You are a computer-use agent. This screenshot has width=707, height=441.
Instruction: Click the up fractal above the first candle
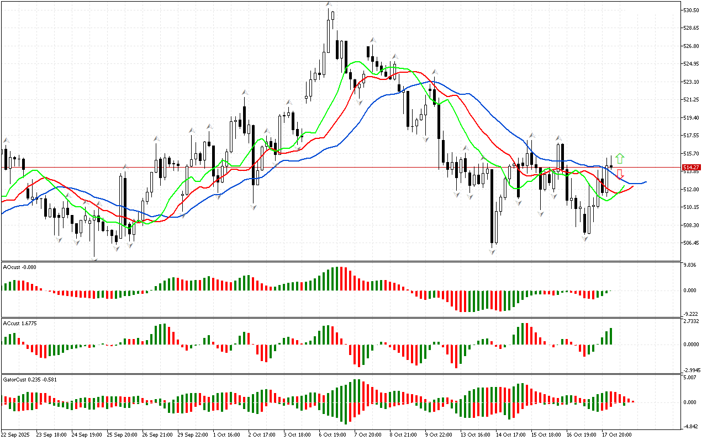tap(6, 140)
